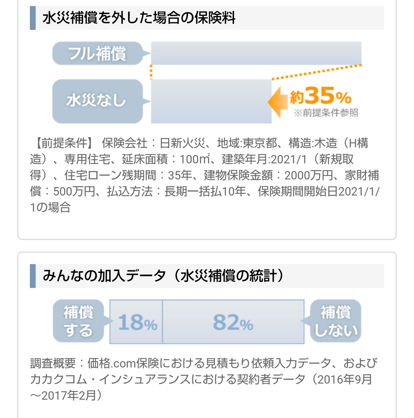This screenshot has width=414, height=418.
Task: Click the full coverage premium bar
Action: pyautogui.click(x=256, y=53)
